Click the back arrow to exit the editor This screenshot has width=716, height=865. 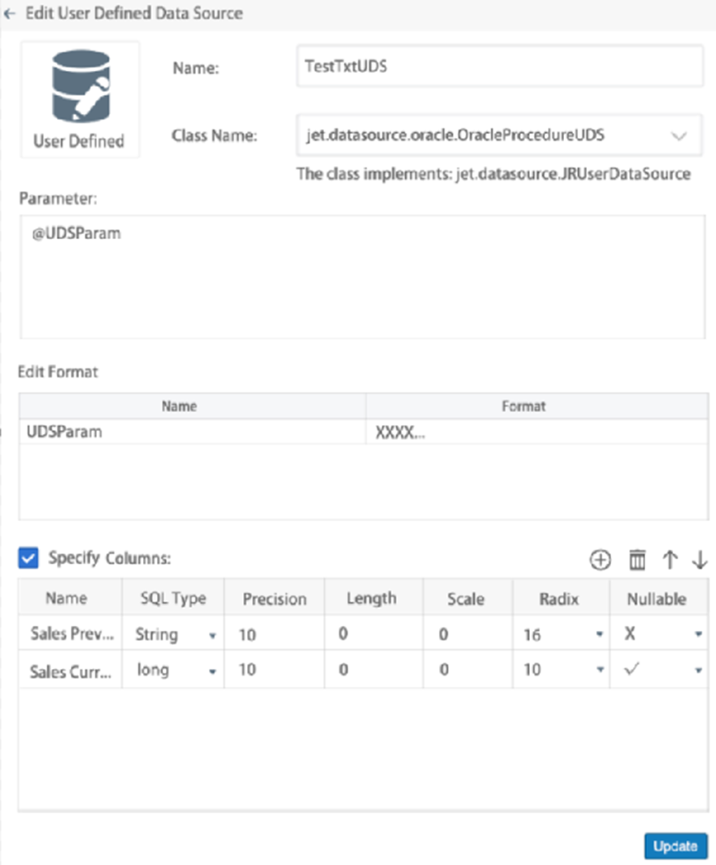pos(10,13)
